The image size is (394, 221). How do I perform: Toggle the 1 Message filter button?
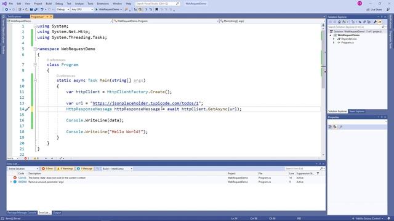click(x=84, y=169)
